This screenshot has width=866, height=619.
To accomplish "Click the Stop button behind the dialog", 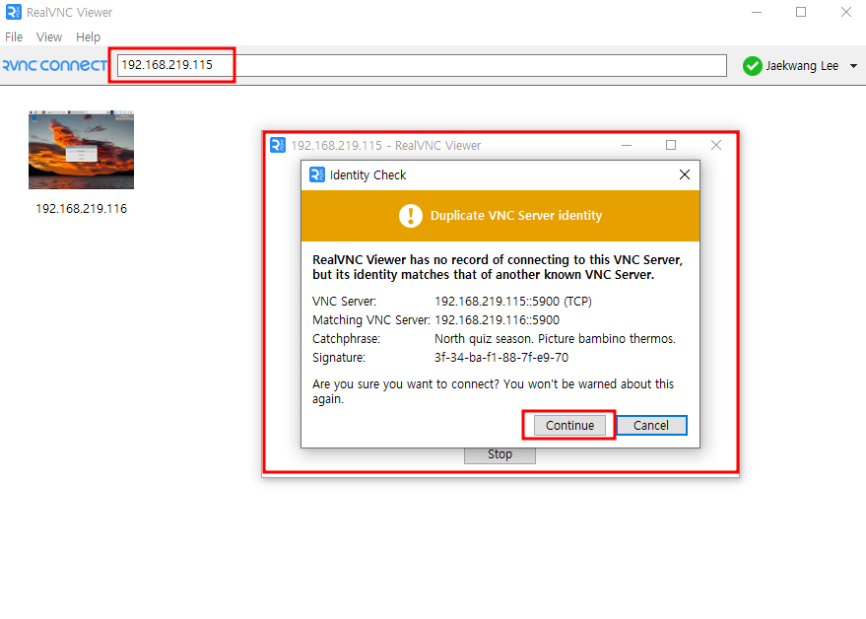I will click(x=500, y=454).
